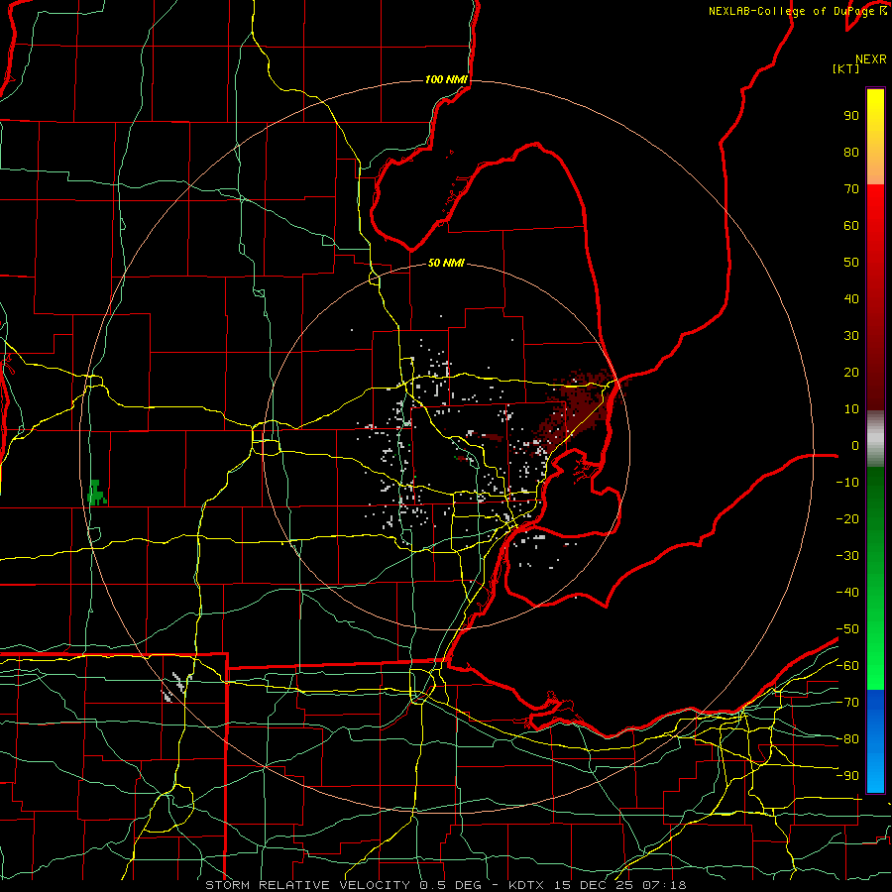The height and width of the screenshot is (892, 892).
Task: Click the KDTX radar site identifier
Action: click(x=527, y=885)
